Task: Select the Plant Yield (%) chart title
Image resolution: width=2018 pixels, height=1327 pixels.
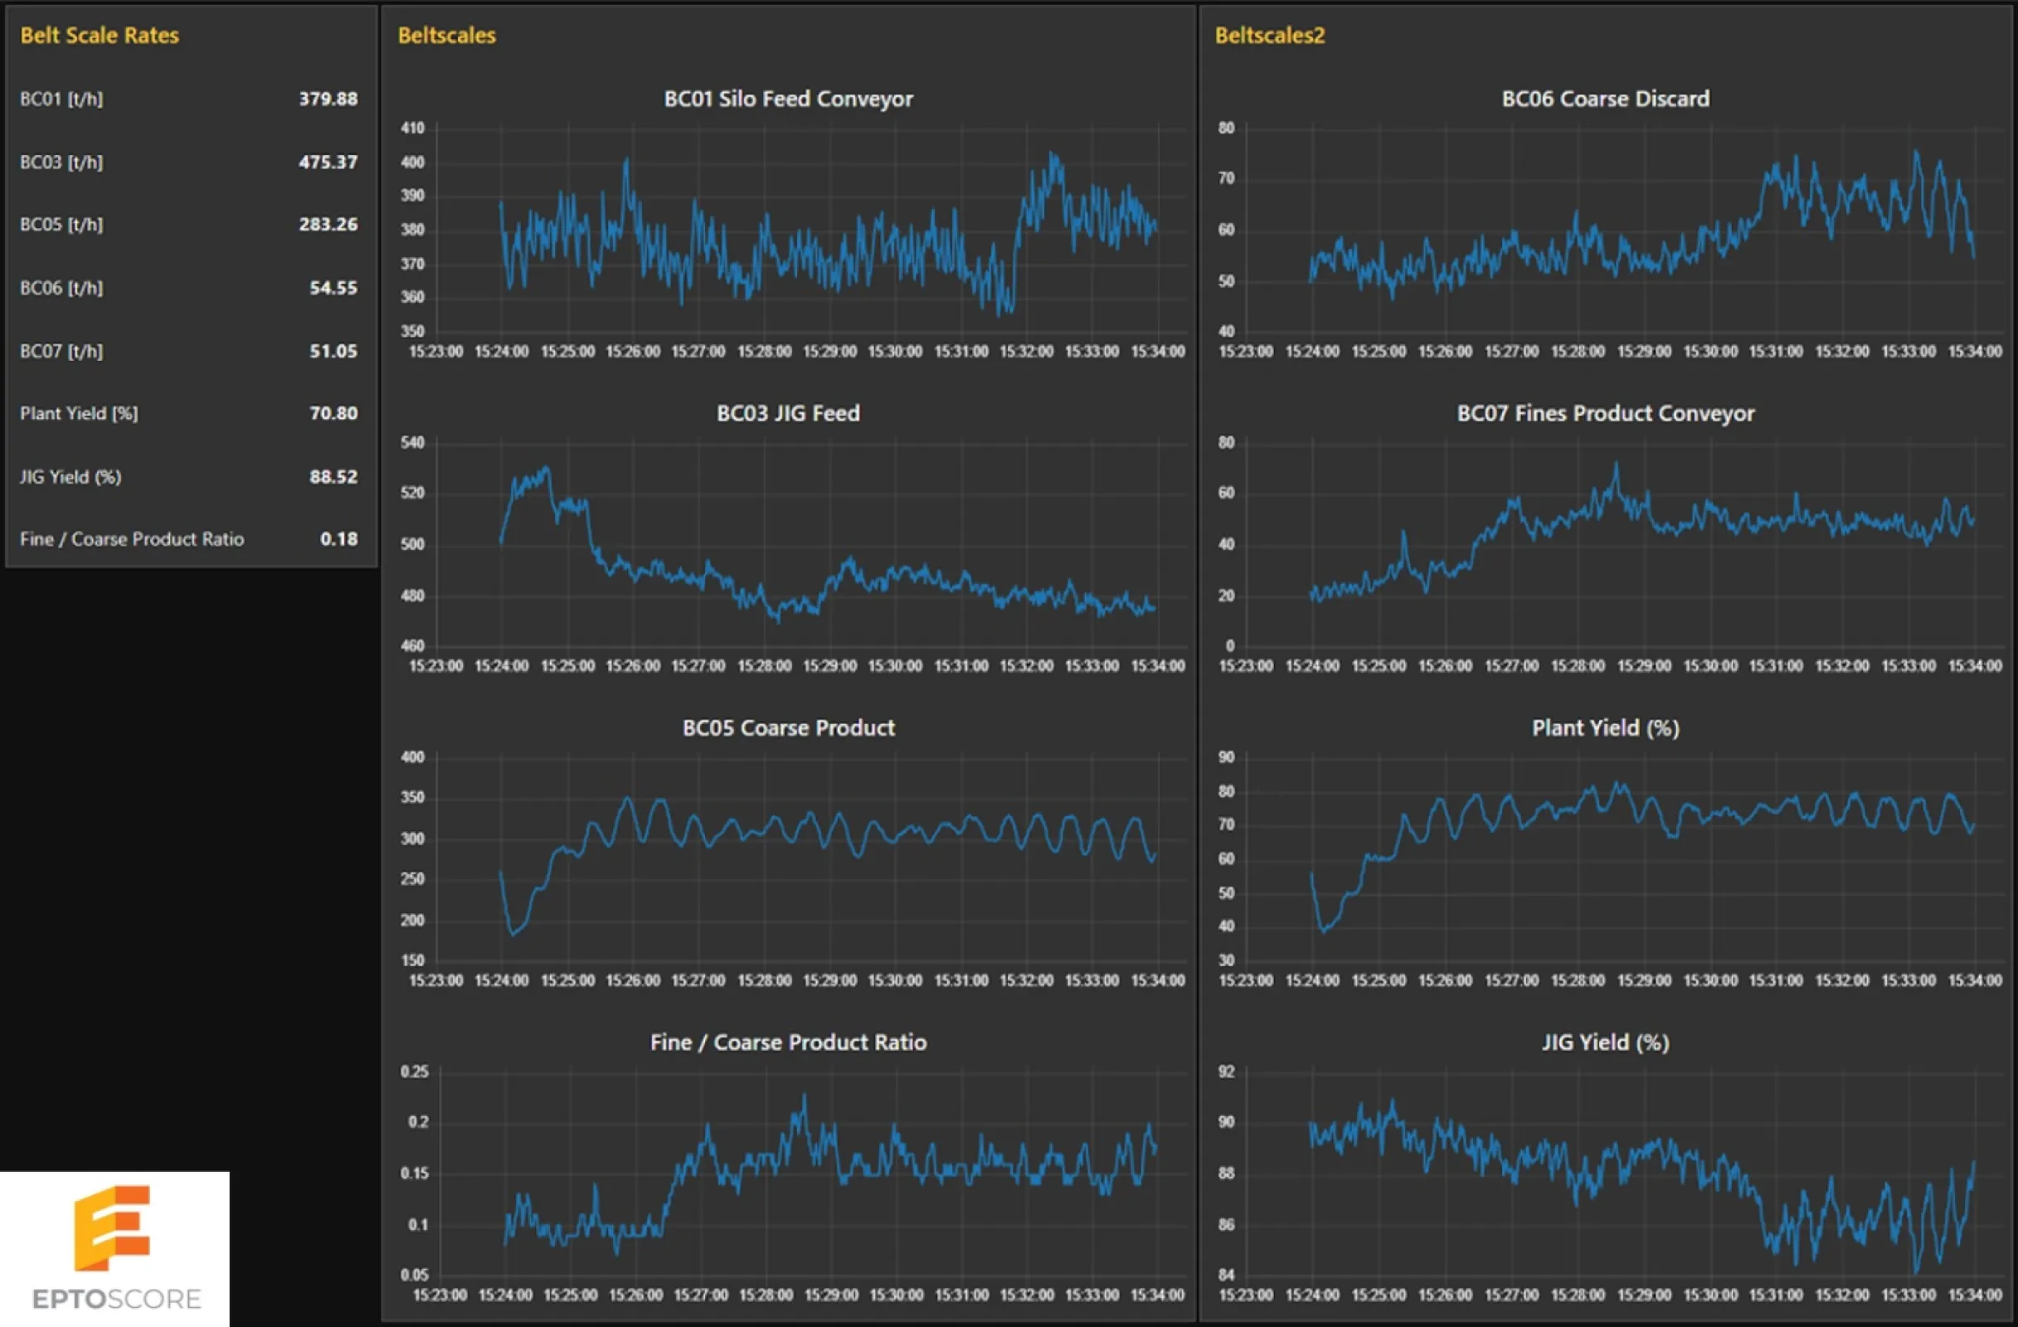Action: pyautogui.click(x=1604, y=727)
